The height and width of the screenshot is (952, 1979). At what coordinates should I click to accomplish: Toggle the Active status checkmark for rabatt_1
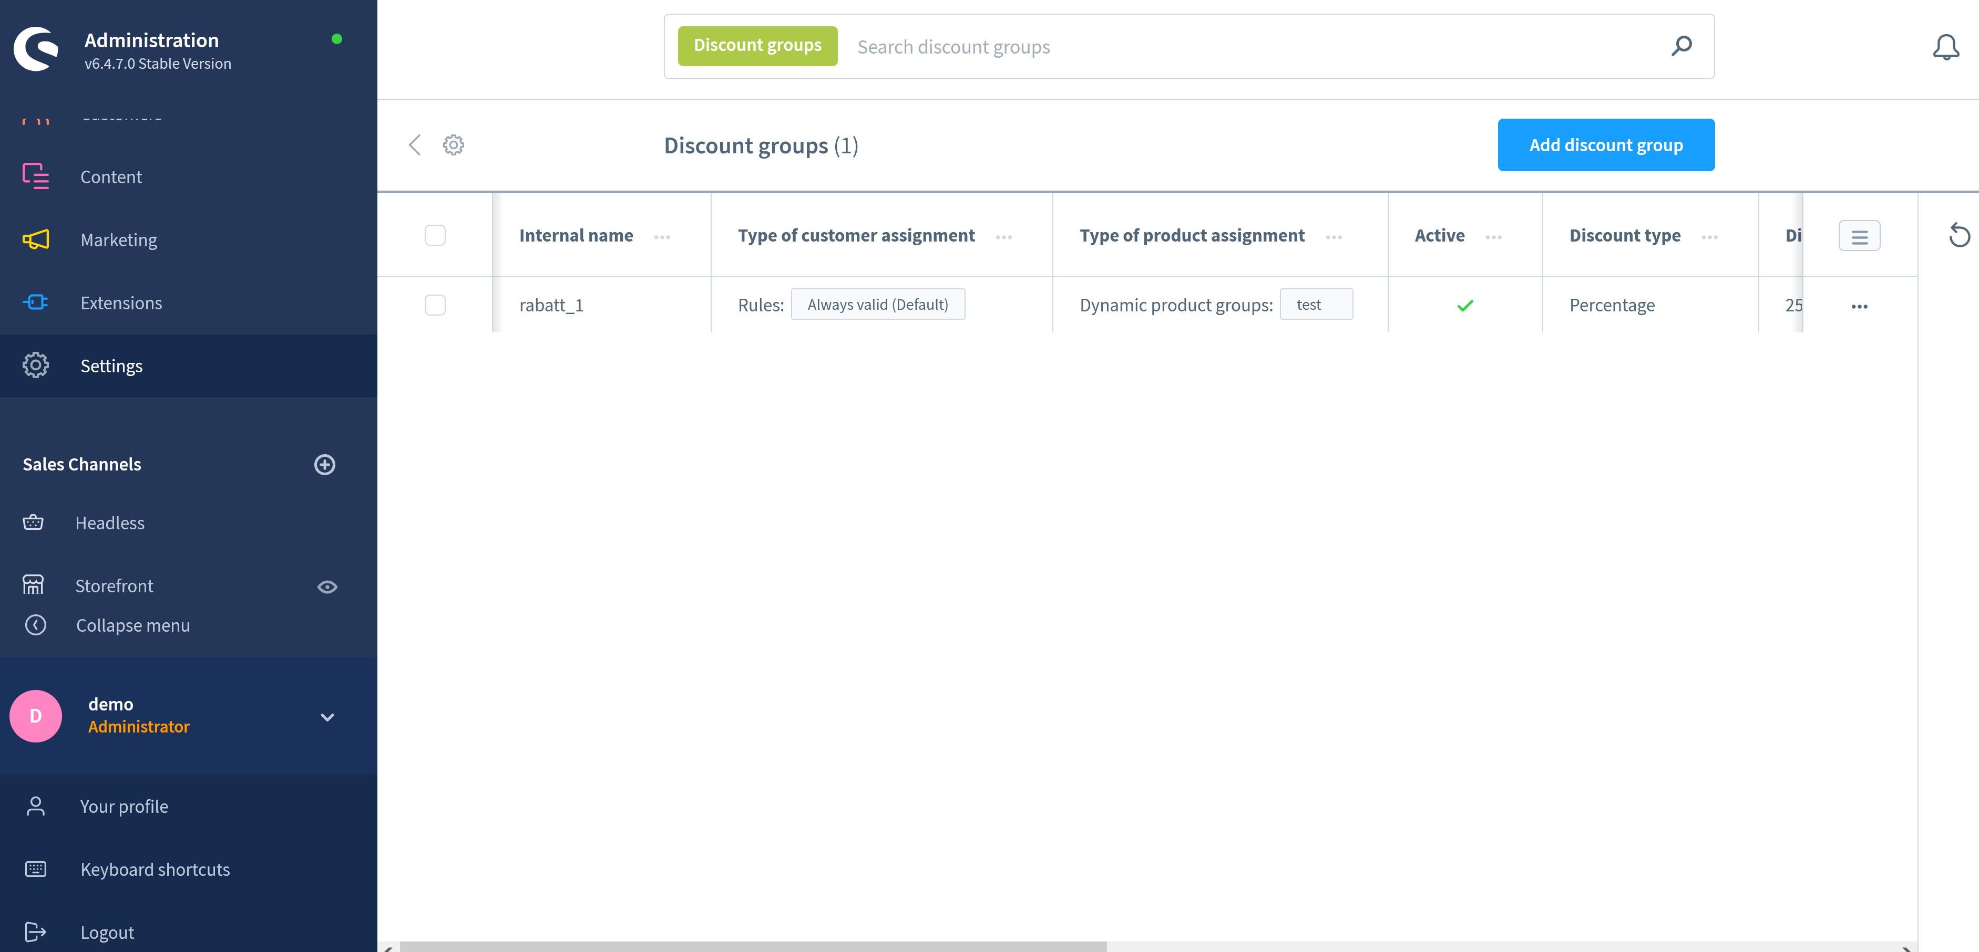1464,304
